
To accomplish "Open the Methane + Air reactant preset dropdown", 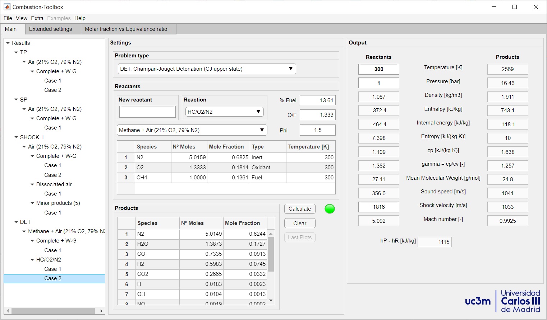I will pyautogui.click(x=192, y=130).
